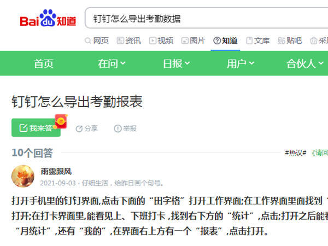Switch to the 资讯 news tab

coord(129,40)
